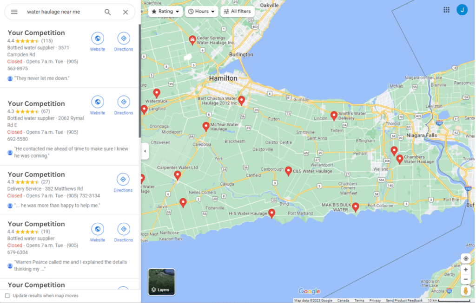Select McTear Water Haulage map pin
Screen dimensions: 476x303
tap(206, 126)
